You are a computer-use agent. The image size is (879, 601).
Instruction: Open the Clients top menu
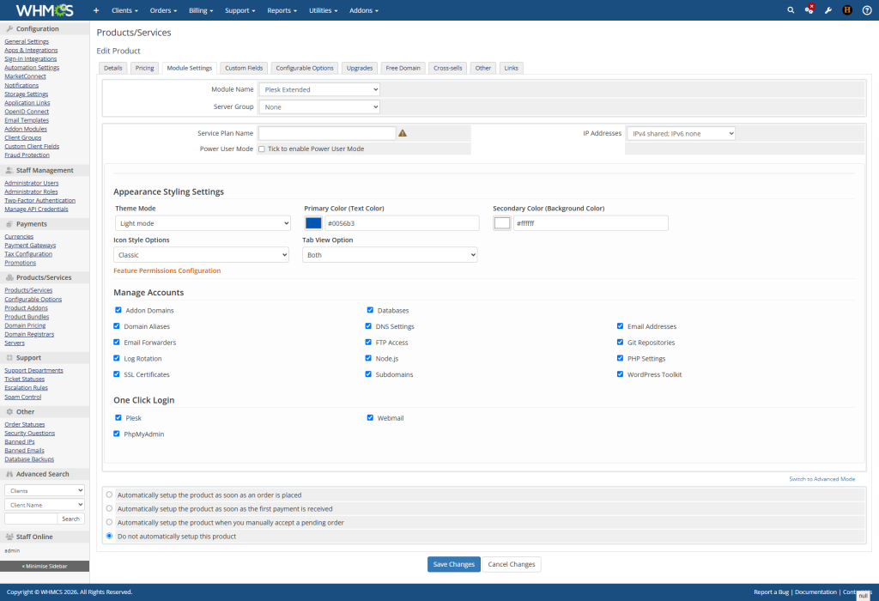tap(124, 10)
